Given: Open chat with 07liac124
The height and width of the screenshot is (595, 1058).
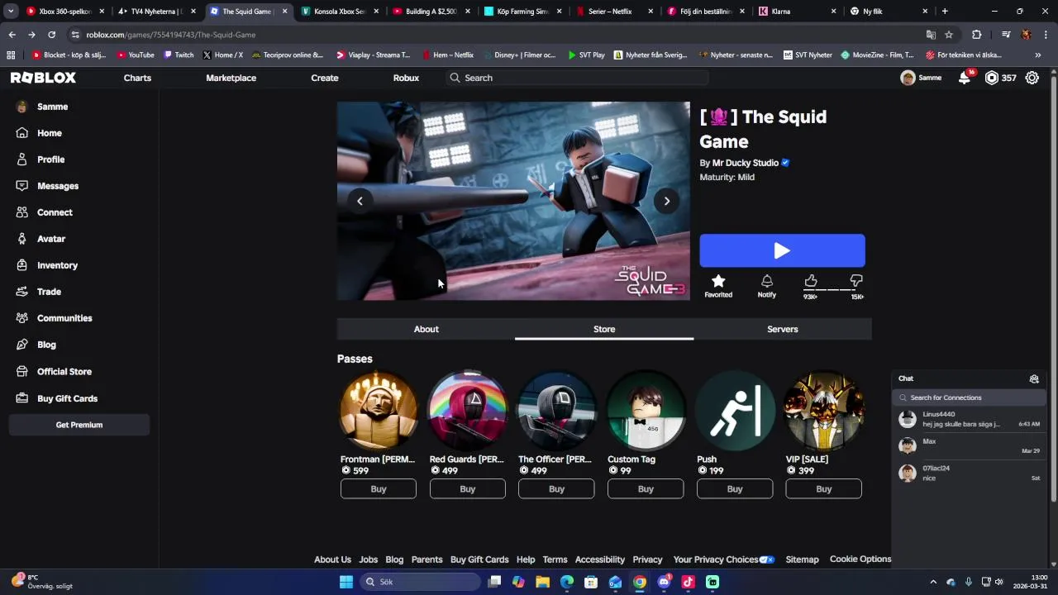Looking at the screenshot, I should [969, 473].
